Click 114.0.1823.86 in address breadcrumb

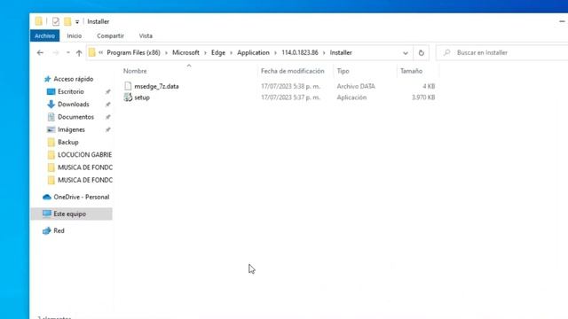300,53
